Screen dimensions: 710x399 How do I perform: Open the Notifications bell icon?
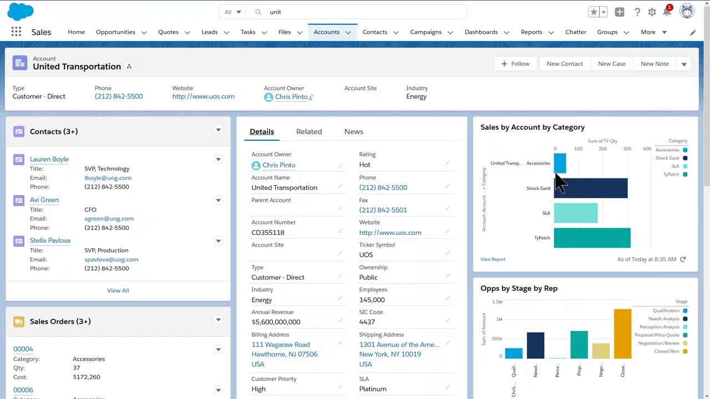tap(667, 12)
